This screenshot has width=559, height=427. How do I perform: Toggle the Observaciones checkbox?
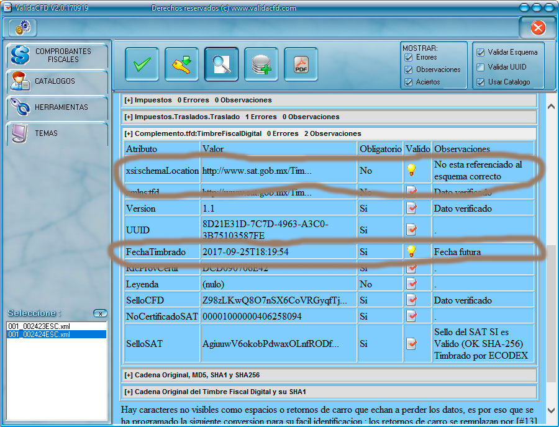click(409, 70)
